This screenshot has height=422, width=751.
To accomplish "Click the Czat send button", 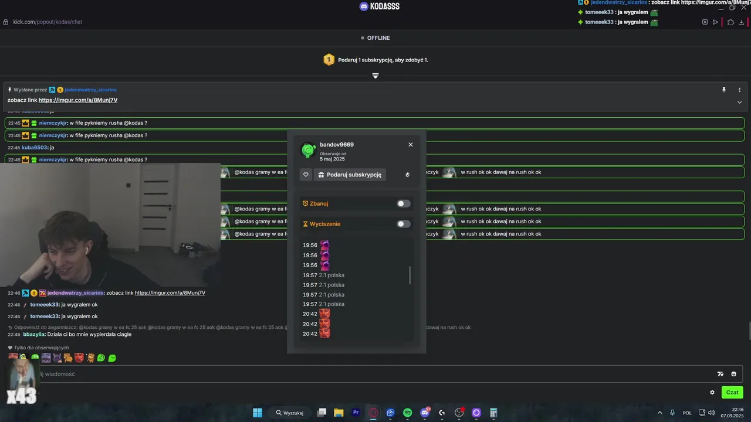I will pyautogui.click(x=732, y=392).
